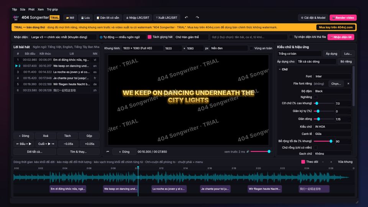Open the Xem menu

(41, 9)
